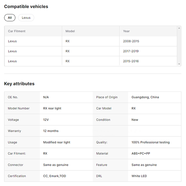The height and width of the screenshot is (186, 186).
Task: Click the Key attributes heading
Action: point(19,84)
